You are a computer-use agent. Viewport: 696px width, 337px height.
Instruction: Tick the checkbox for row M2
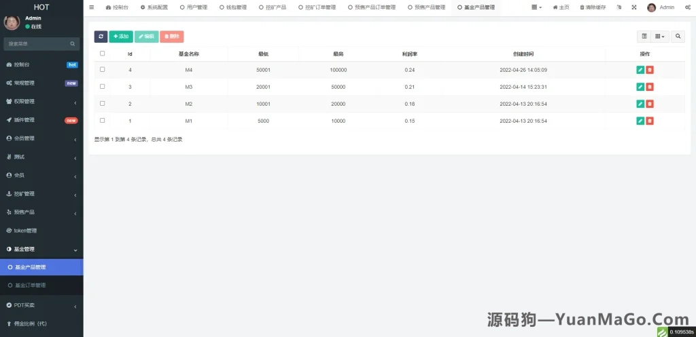click(x=103, y=103)
